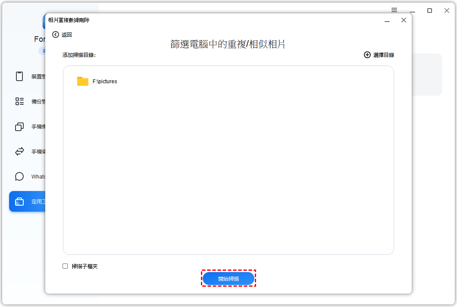This screenshot has height=307, width=457.
Task: Click the yellow folder icon for F:\pictures
Action: click(x=83, y=81)
